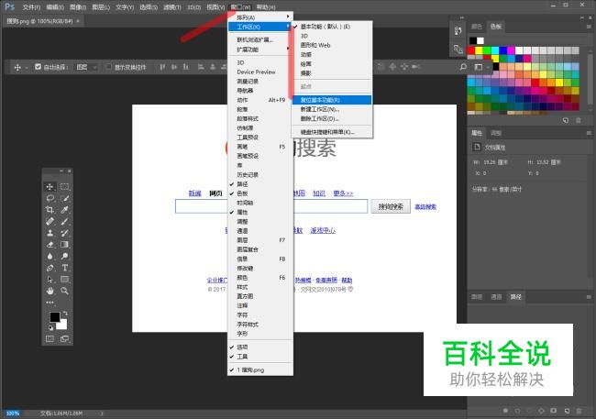Click the search magnifier in options bar
The height and width of the screenshot is (419, 596).
(463, 67)
